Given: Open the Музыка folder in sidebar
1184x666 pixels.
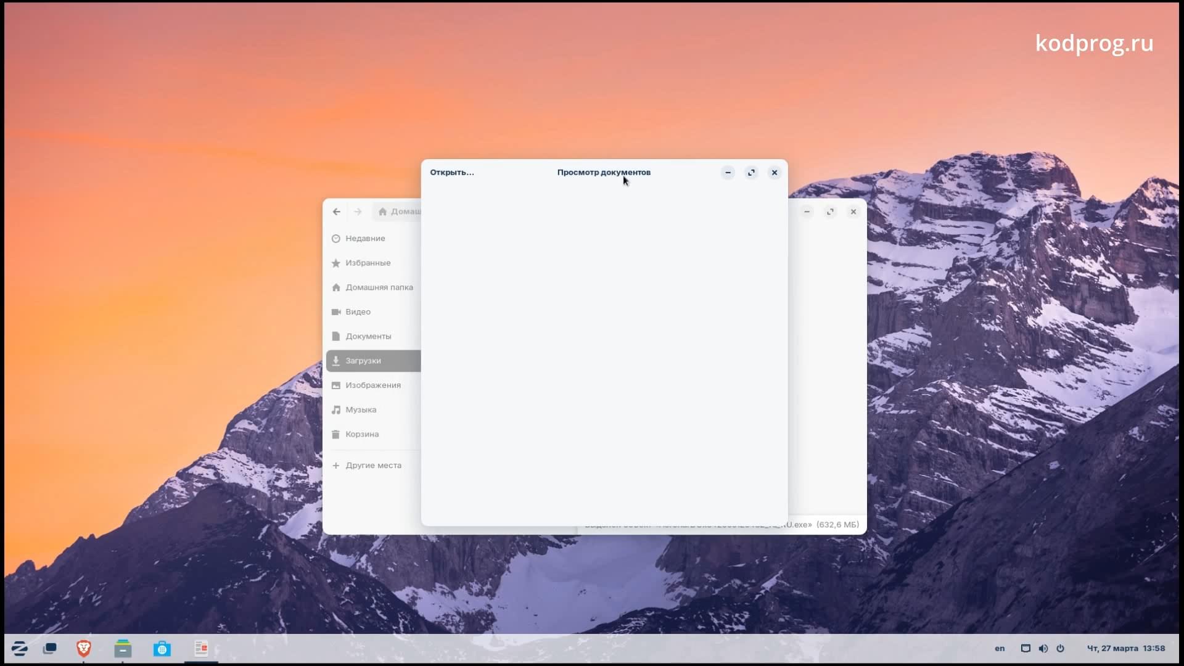Looking at the screenshot, I should [x=373, y=409].
